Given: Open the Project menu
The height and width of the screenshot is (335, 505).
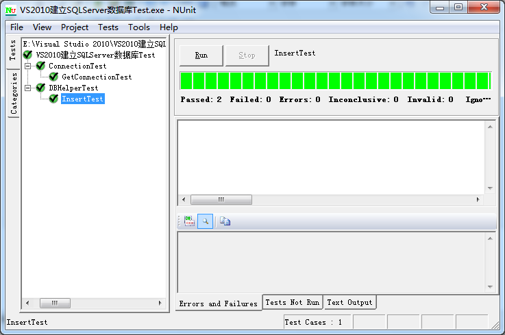Looking at the screenshot, I should (75, 27).
